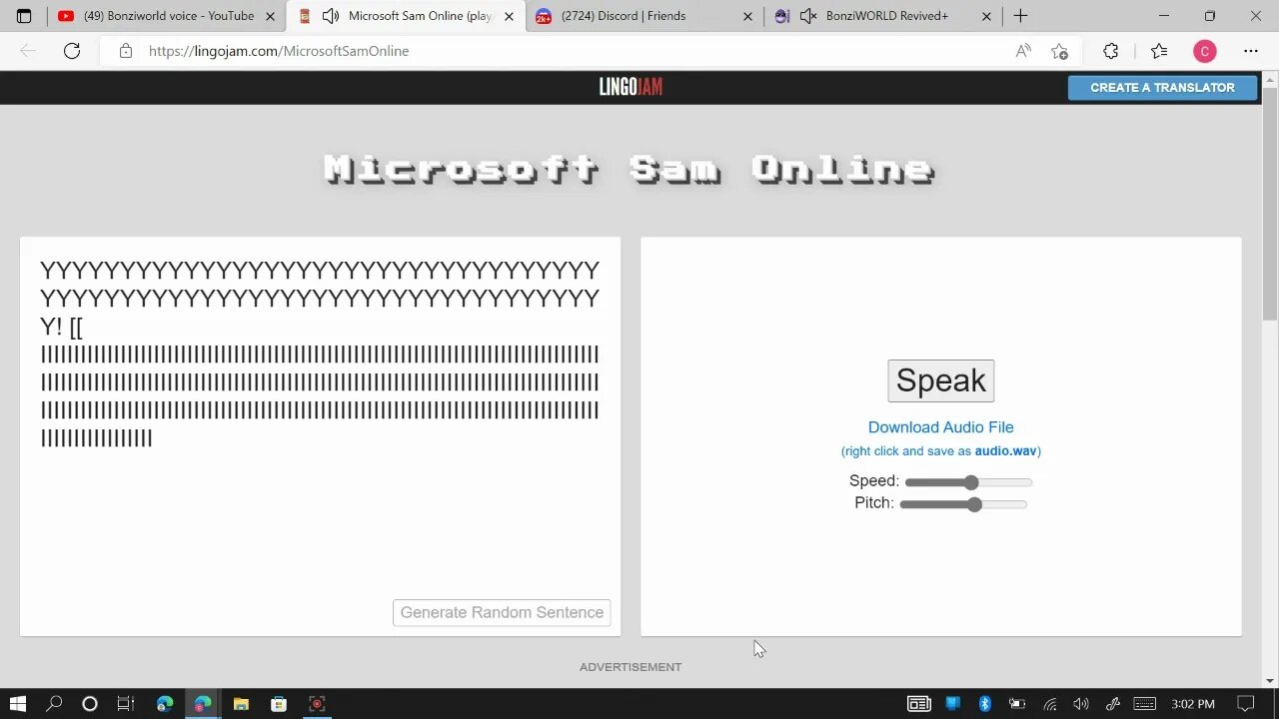The height and width of the screenshot is (719, 1279).
Task: Open the touch keyboard tray icon
Action: [1145, 704]
